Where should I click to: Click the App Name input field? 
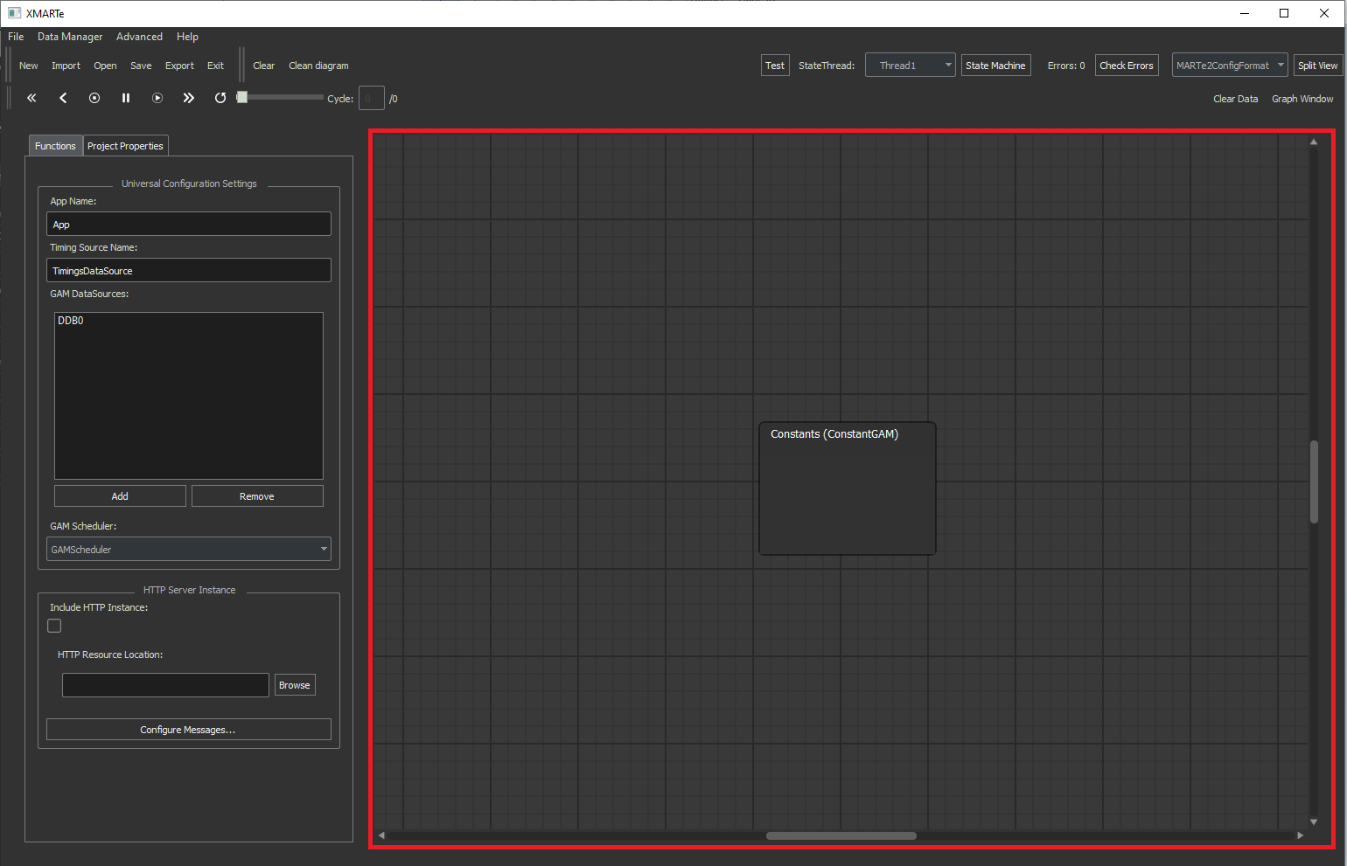tap(188, 225)
